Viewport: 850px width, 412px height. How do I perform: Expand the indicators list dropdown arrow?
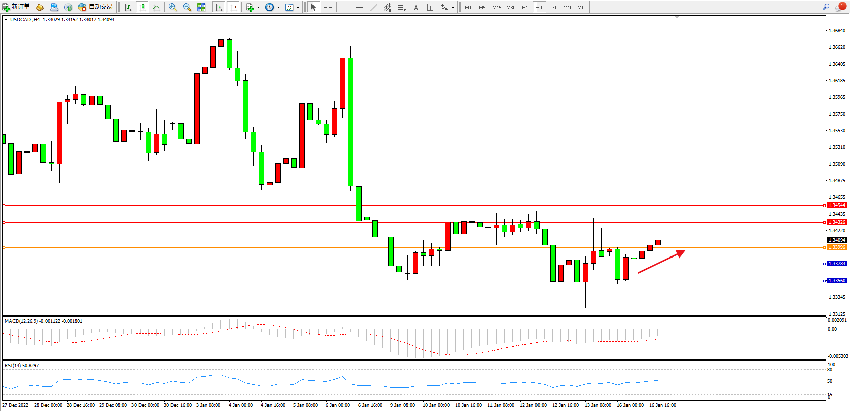pos(258,8)
